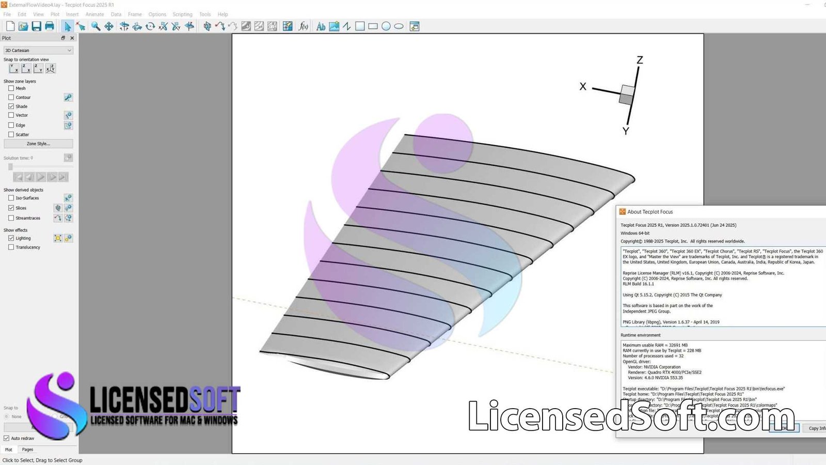Select the Ellipse shape tool

click(399, 26)
